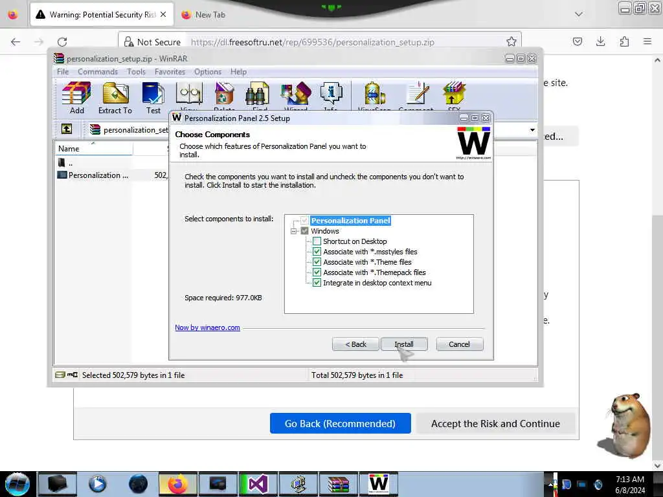
Task: Click Name column header in WinRAR
Action: coord(93,148)
